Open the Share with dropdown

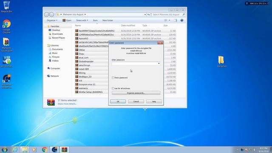(82, 20)
